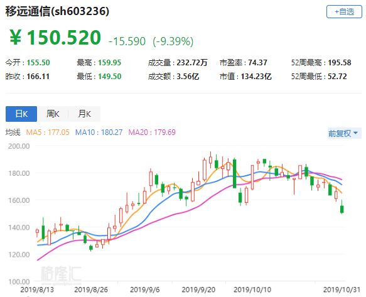The height and width of the screenshot is (297, 366).
Task: Select the stock title 移远通信(sh603236)
Action: click(57, 11)
